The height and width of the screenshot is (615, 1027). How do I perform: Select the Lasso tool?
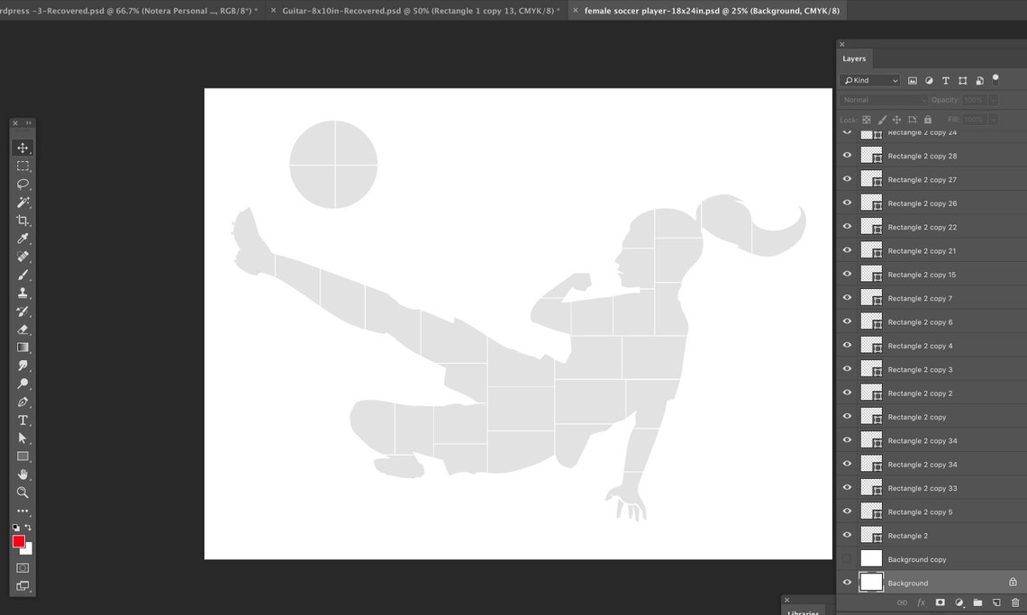click(23, 184)
